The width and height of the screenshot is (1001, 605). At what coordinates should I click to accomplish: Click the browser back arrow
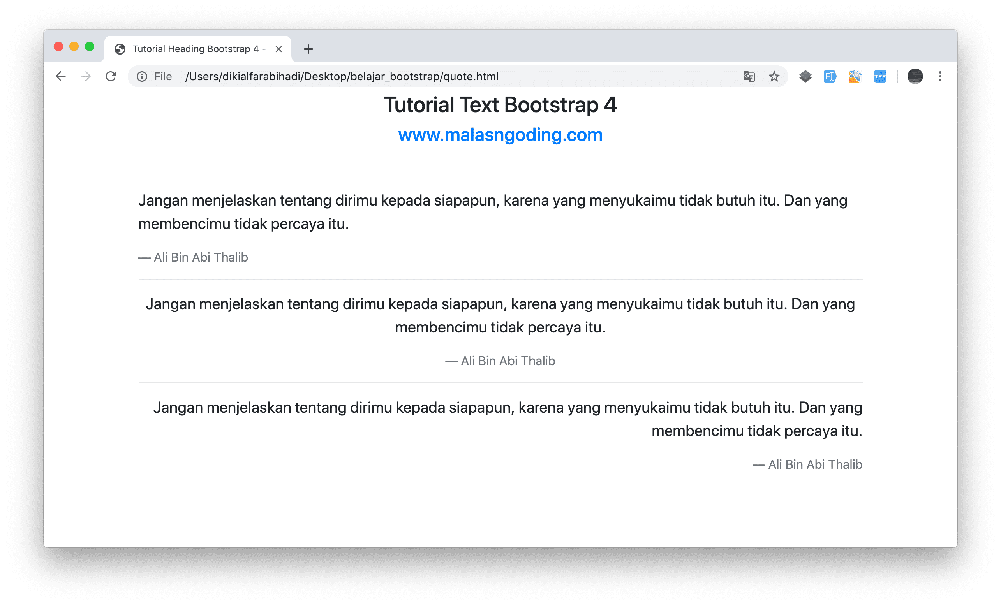tap(60, 76)
